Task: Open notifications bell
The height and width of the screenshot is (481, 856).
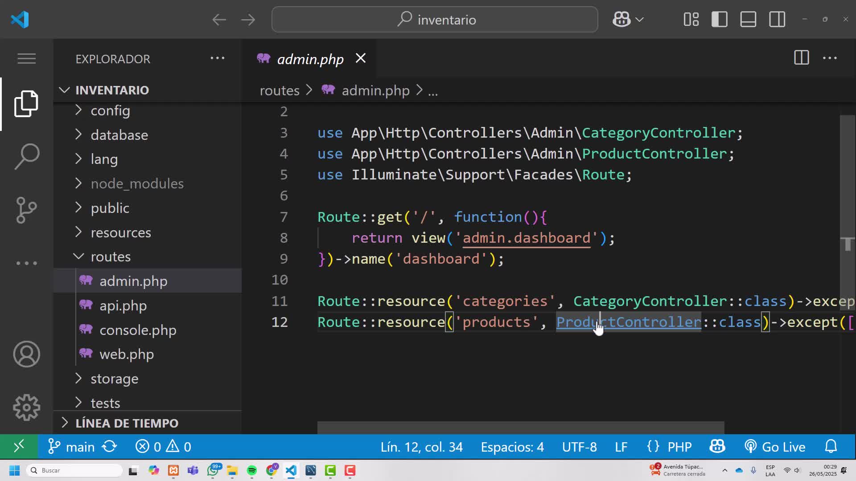Action: pos(831,446)
